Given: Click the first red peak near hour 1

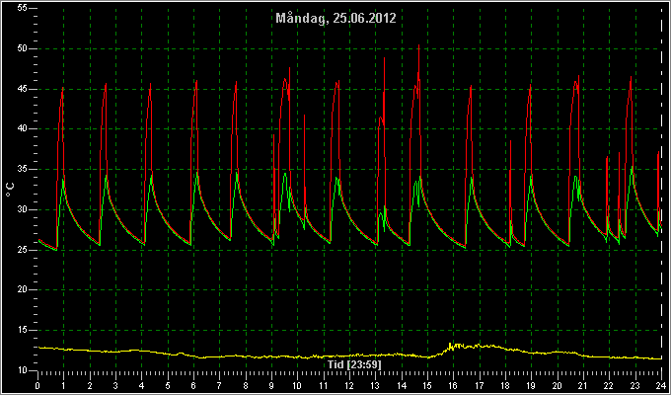Looking at the screenshot, I should coord(63,88).
